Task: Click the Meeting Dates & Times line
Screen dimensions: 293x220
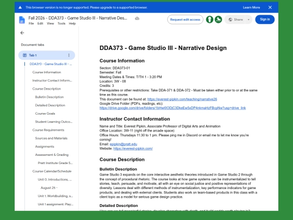Action: [131, 77]
